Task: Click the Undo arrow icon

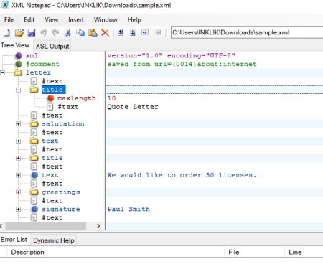Action: [44, 32]
